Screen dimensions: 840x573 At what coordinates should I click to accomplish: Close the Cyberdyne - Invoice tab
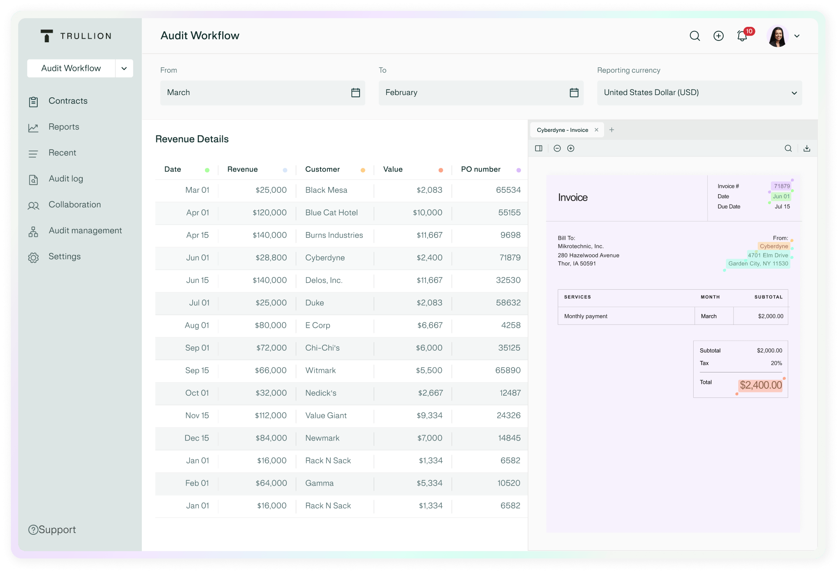[596, 130]
